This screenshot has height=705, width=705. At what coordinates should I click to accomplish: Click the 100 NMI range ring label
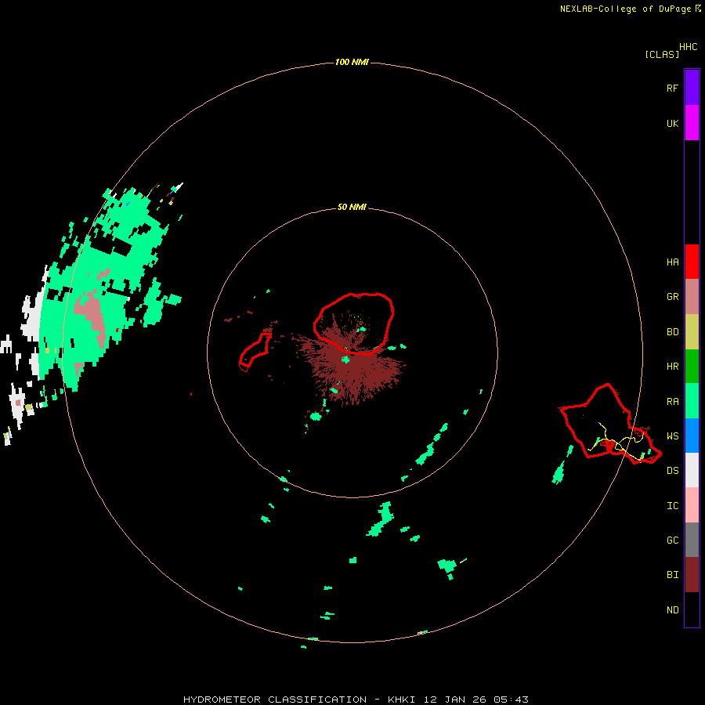pos(352,62)
